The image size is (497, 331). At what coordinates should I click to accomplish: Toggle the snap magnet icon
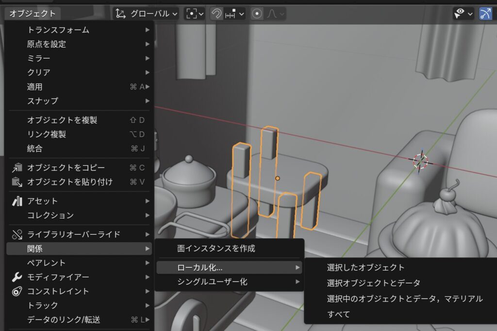tap(216, 14)
